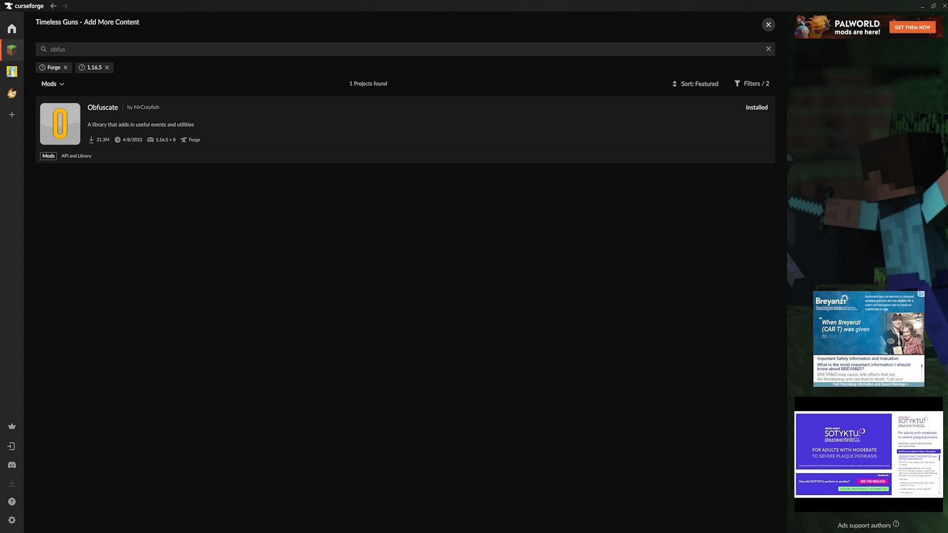Open Sort Featured dropdown menu

click(x=695, y=84)
